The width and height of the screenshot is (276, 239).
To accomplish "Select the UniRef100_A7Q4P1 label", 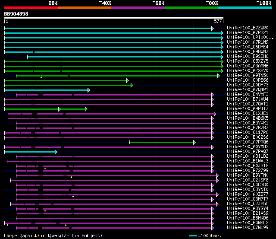I will pyautogui.click(x=248, y=90).
